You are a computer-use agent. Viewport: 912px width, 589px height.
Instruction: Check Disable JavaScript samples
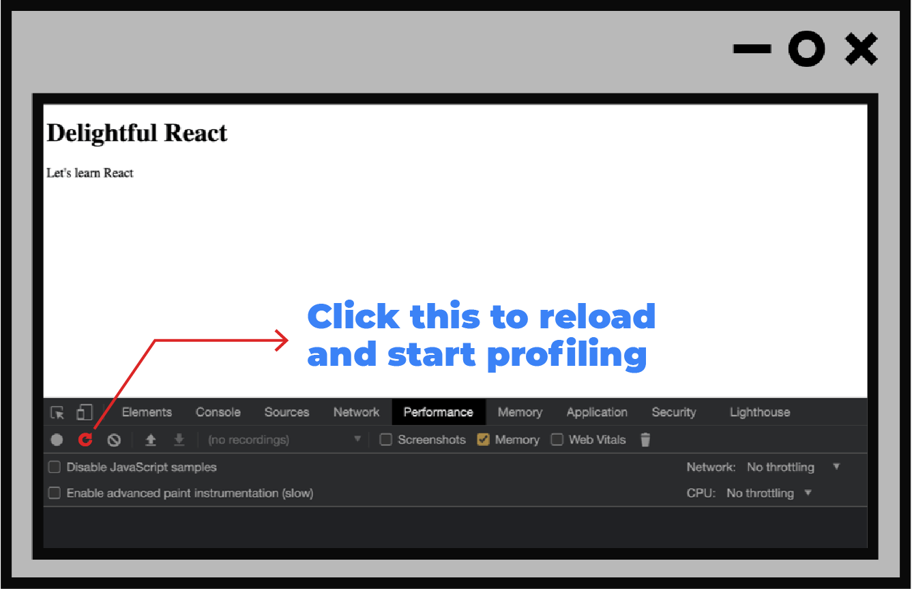[x=54, y=468]
